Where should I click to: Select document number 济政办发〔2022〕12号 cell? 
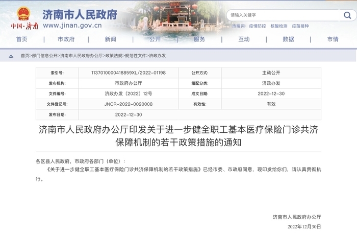click(129, 94)
